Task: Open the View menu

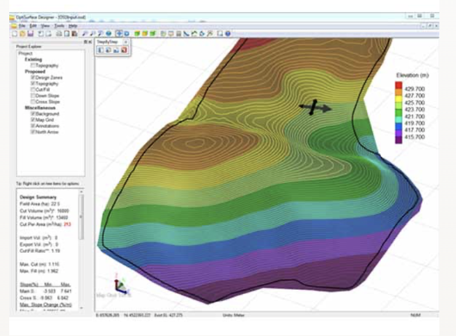Action: coord(45,26)
